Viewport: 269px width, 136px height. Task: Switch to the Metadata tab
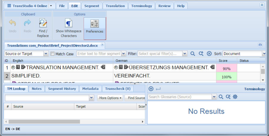coord(90,89)
